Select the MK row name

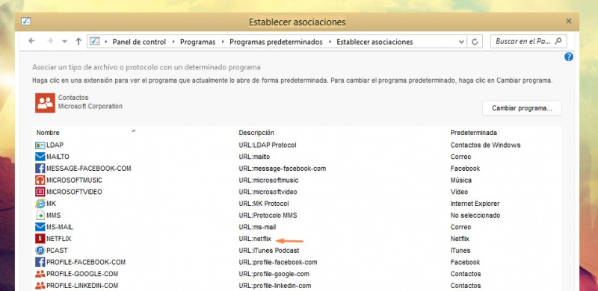(x=51, y=204)
